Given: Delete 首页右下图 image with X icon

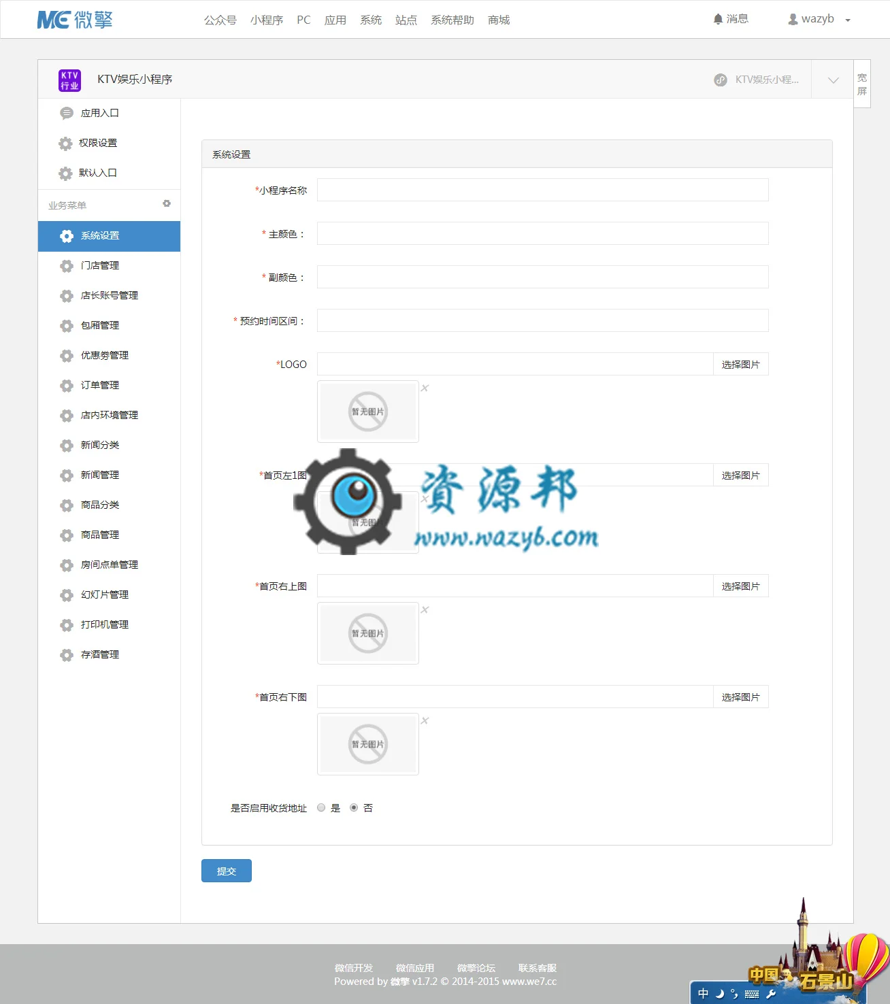Looking at the screenshot, I should 425,720.
